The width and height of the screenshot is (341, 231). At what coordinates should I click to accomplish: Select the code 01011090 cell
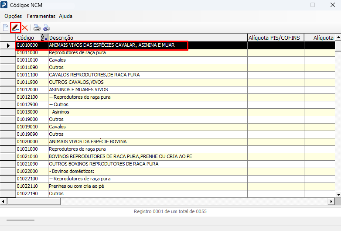coord(32,68)
